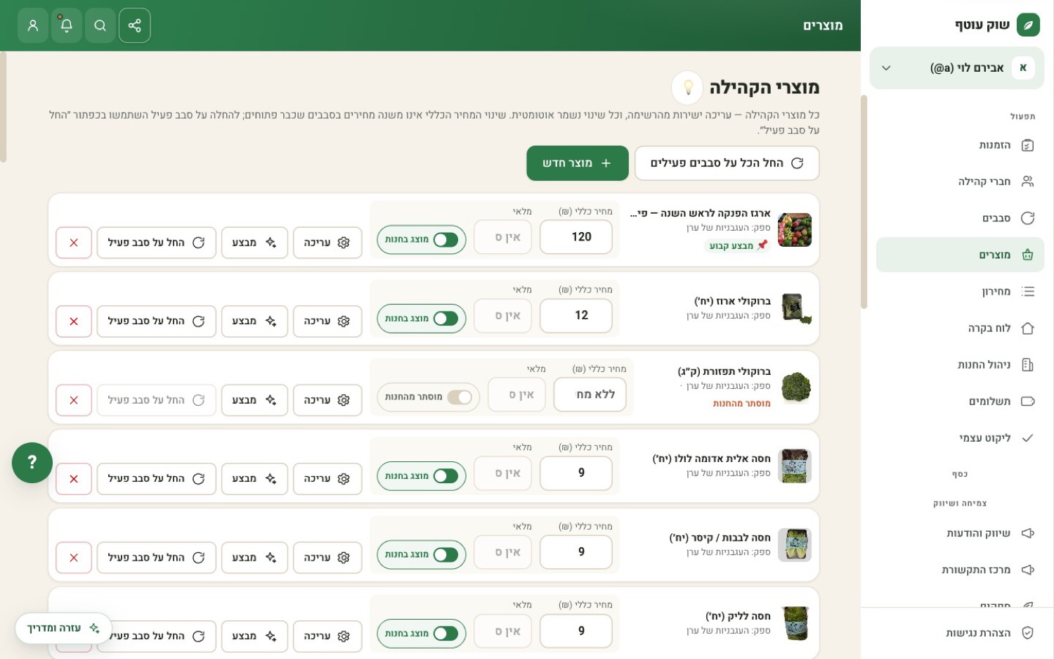This screenshot has height=659, width=1054.
Task: Open the search icon in header
Action: click(x=100, y=25)
